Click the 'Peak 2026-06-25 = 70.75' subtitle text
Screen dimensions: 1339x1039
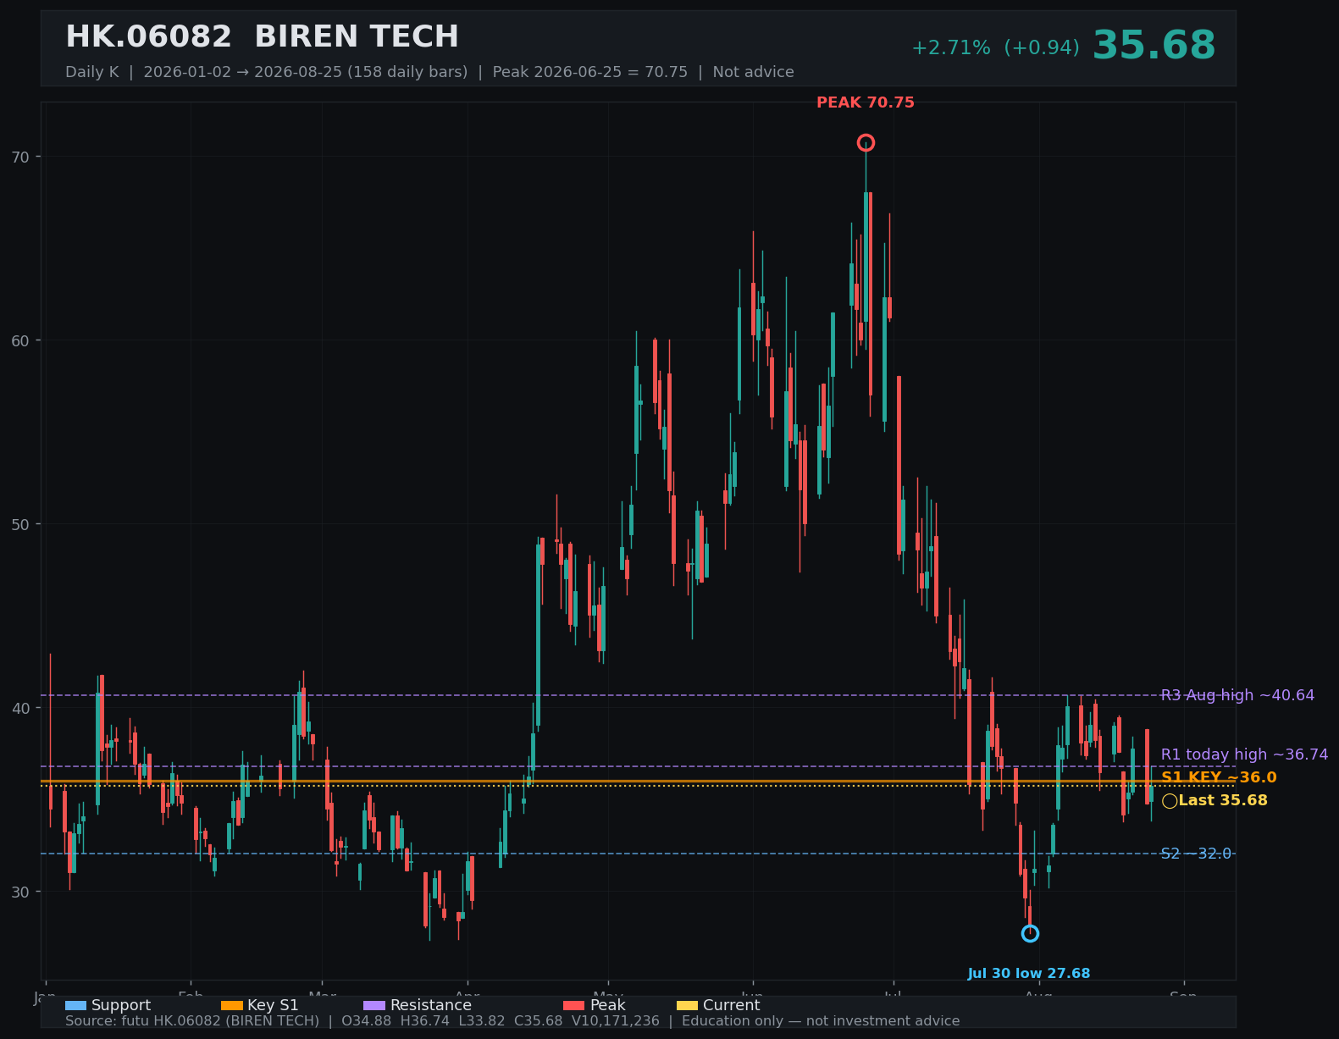click(x=590, y=72)
